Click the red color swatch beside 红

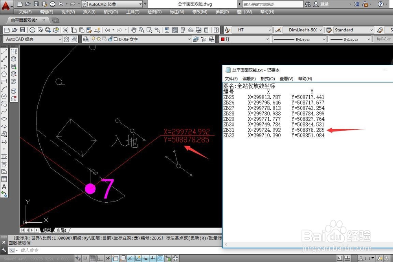[x=222, y=39]
